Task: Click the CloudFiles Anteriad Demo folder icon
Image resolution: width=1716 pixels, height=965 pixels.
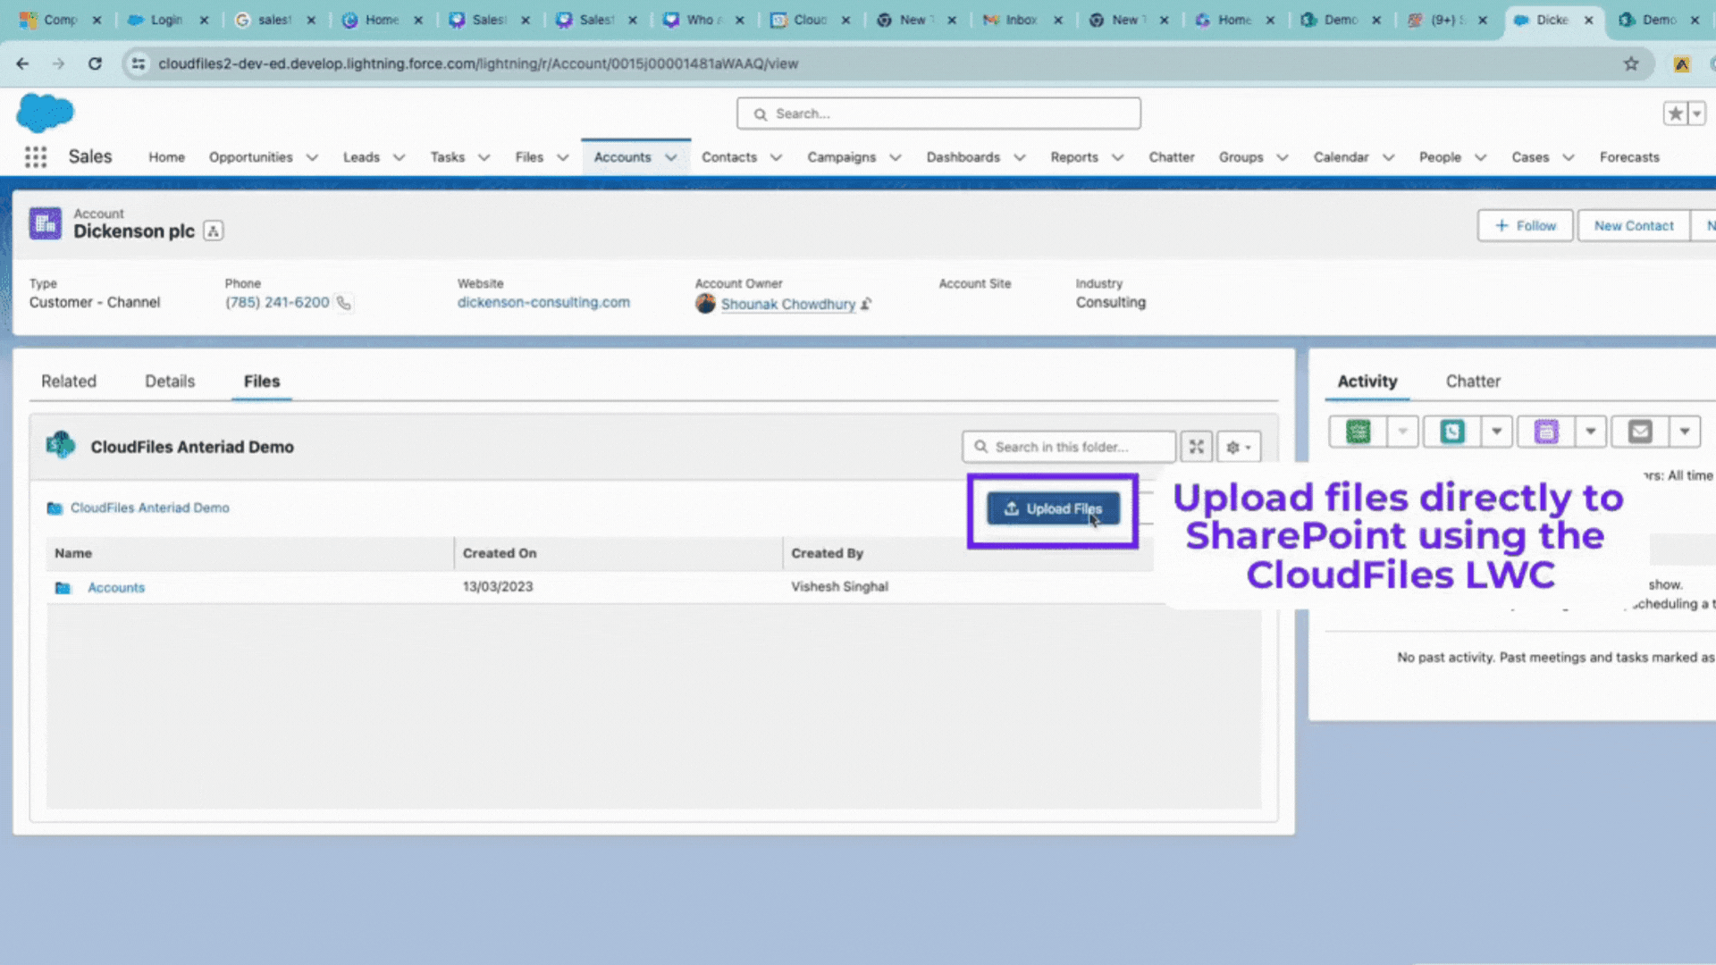Action: coord(55,507)
